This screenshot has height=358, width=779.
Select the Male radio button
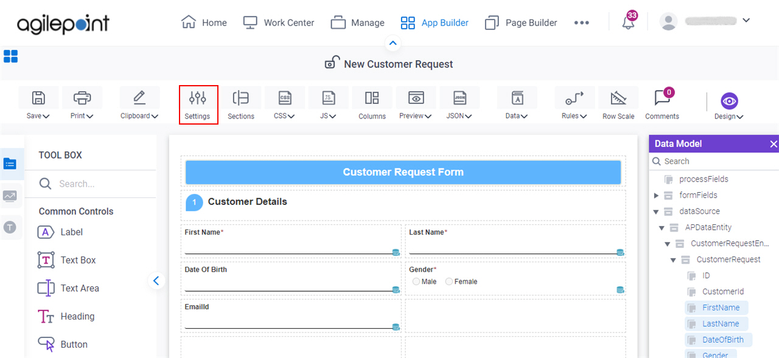point(416,281)
